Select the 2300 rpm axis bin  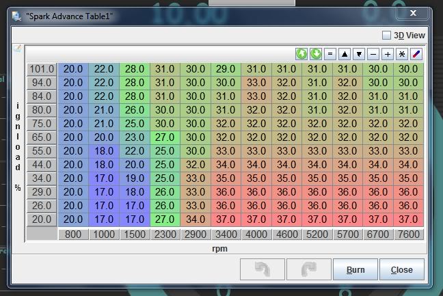point(165,234)
